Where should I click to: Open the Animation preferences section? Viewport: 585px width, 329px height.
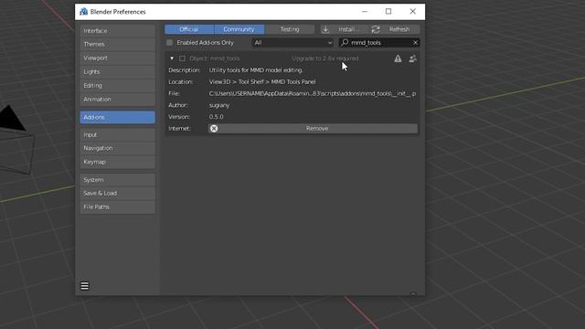118,100
